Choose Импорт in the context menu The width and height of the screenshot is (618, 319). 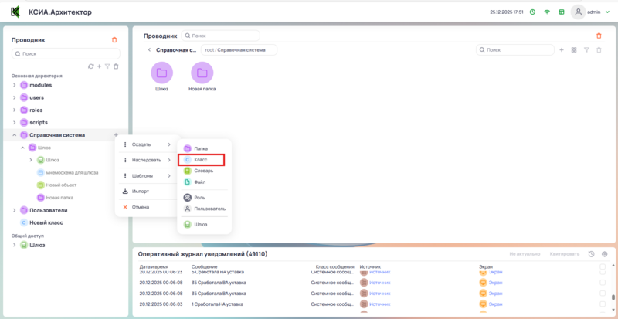(141, 191)
